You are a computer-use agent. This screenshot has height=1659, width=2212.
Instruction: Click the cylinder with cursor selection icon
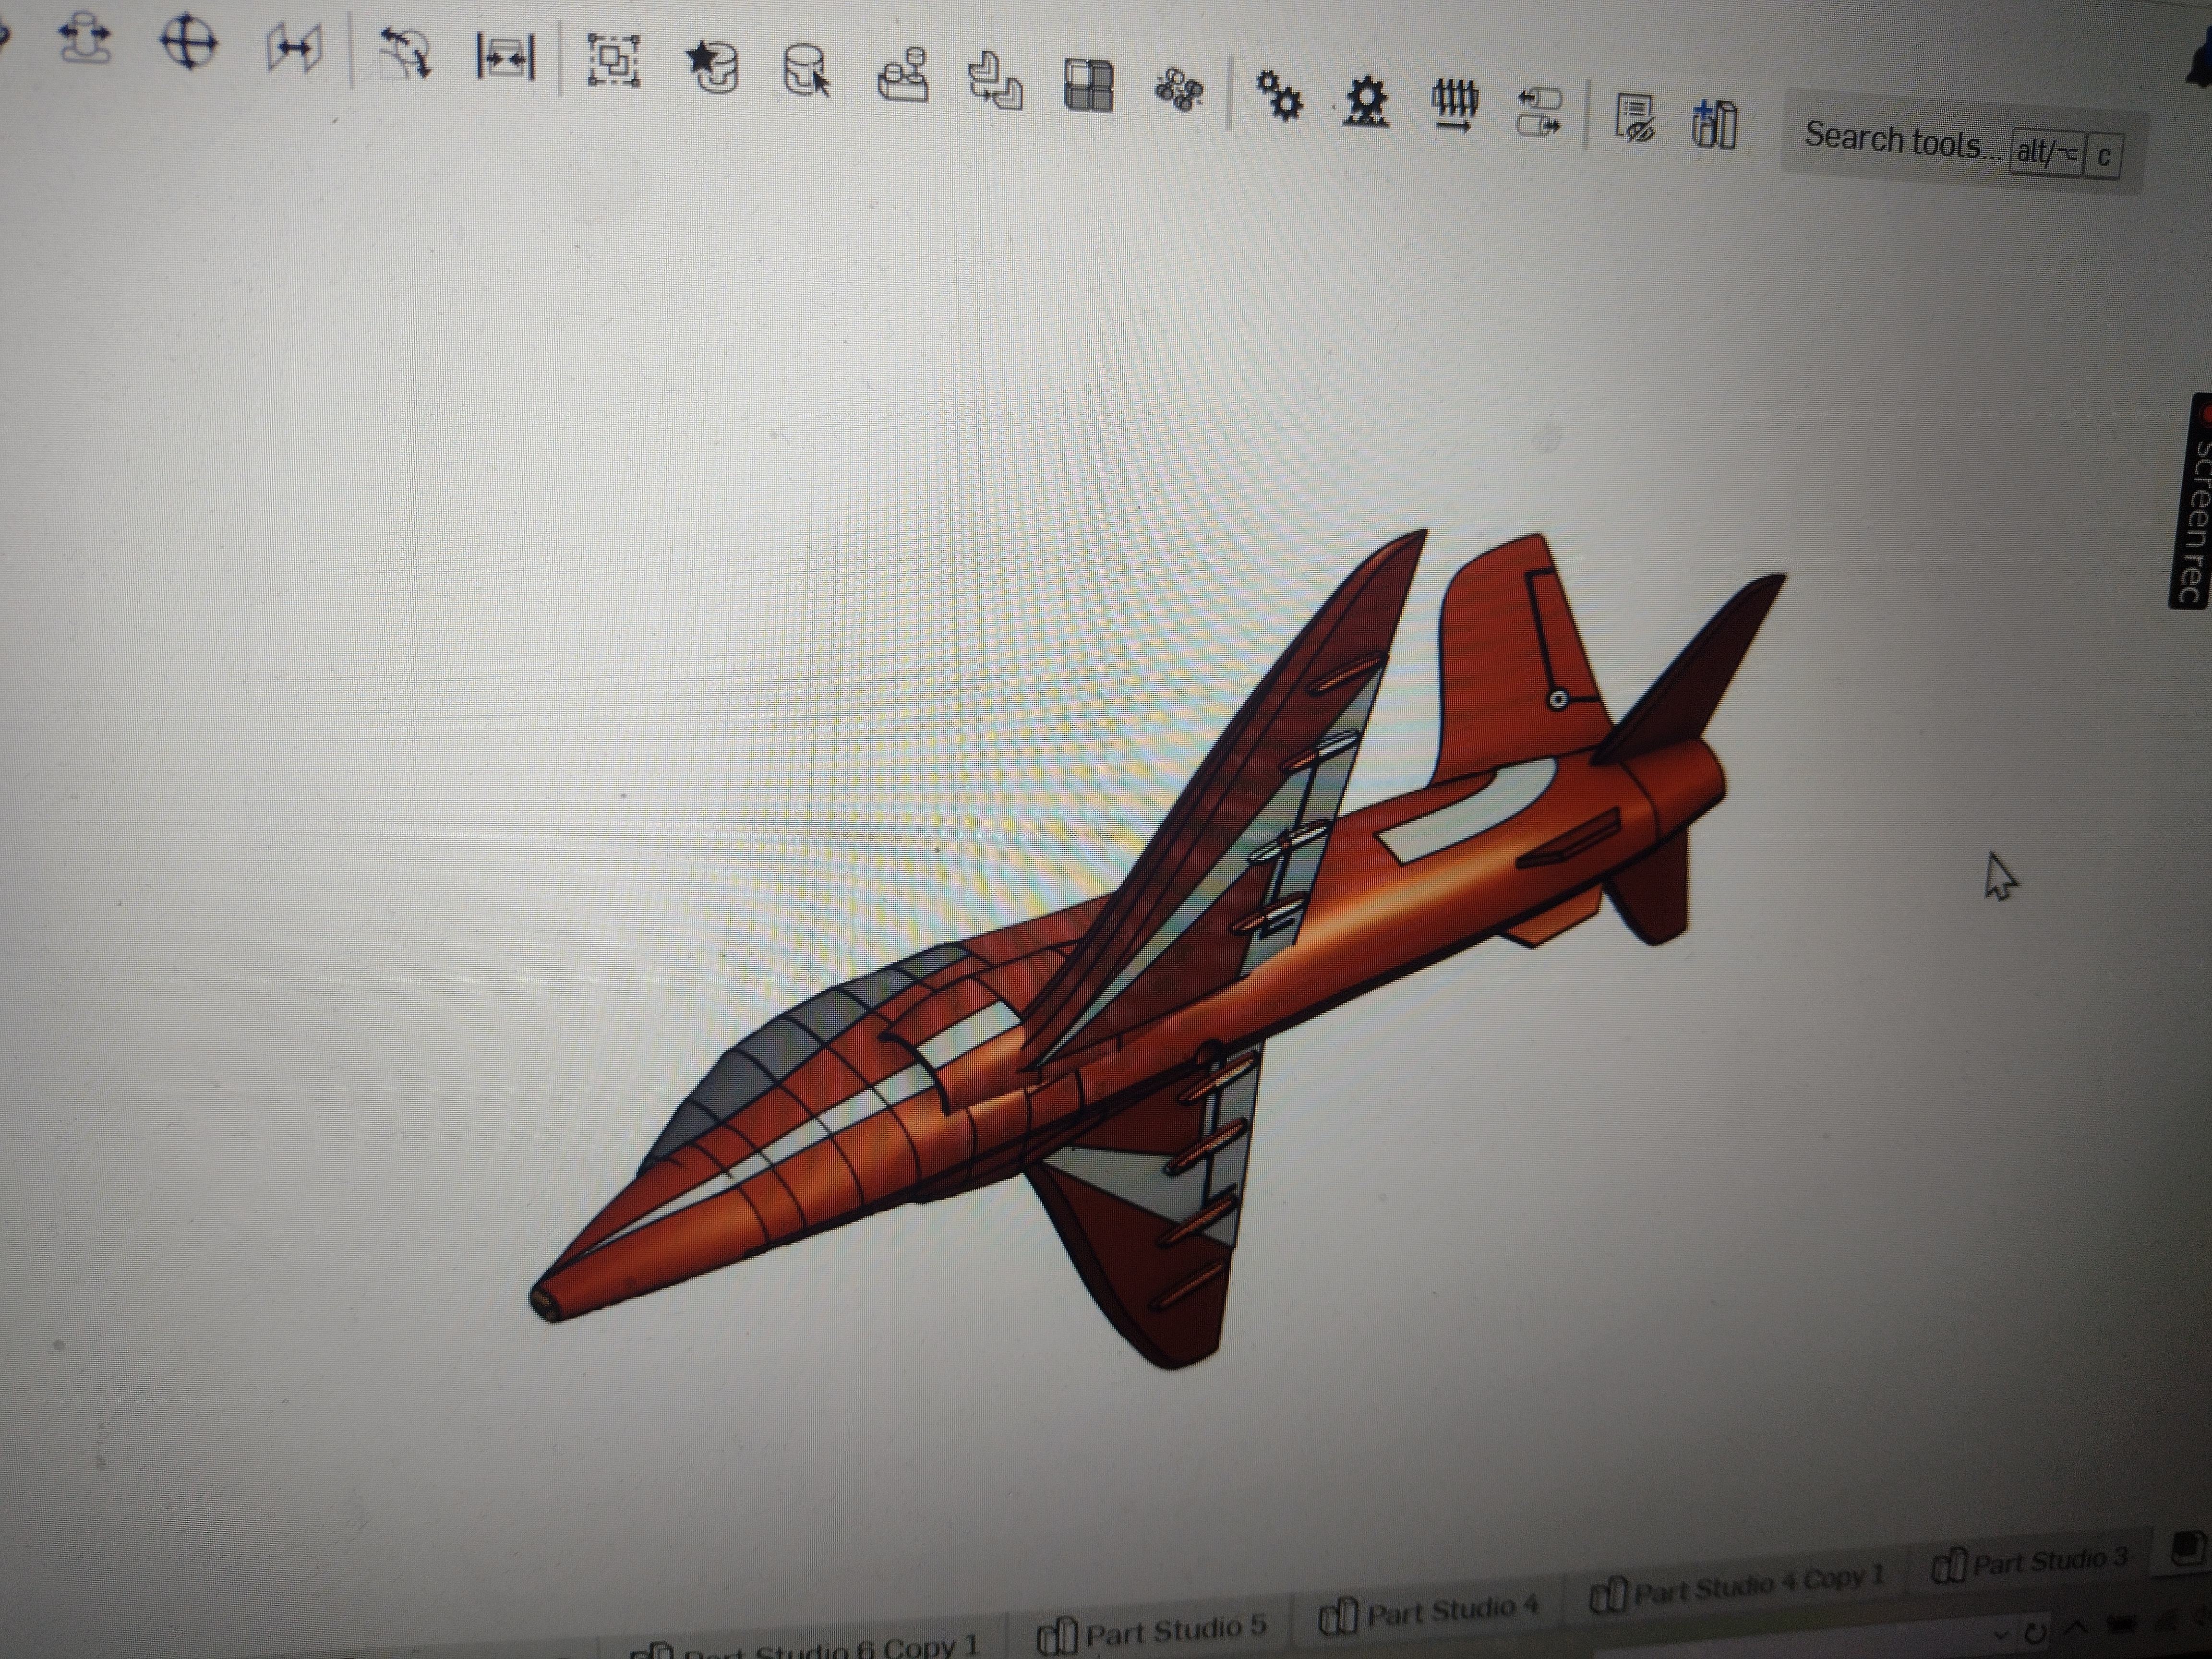coord(806,71)
